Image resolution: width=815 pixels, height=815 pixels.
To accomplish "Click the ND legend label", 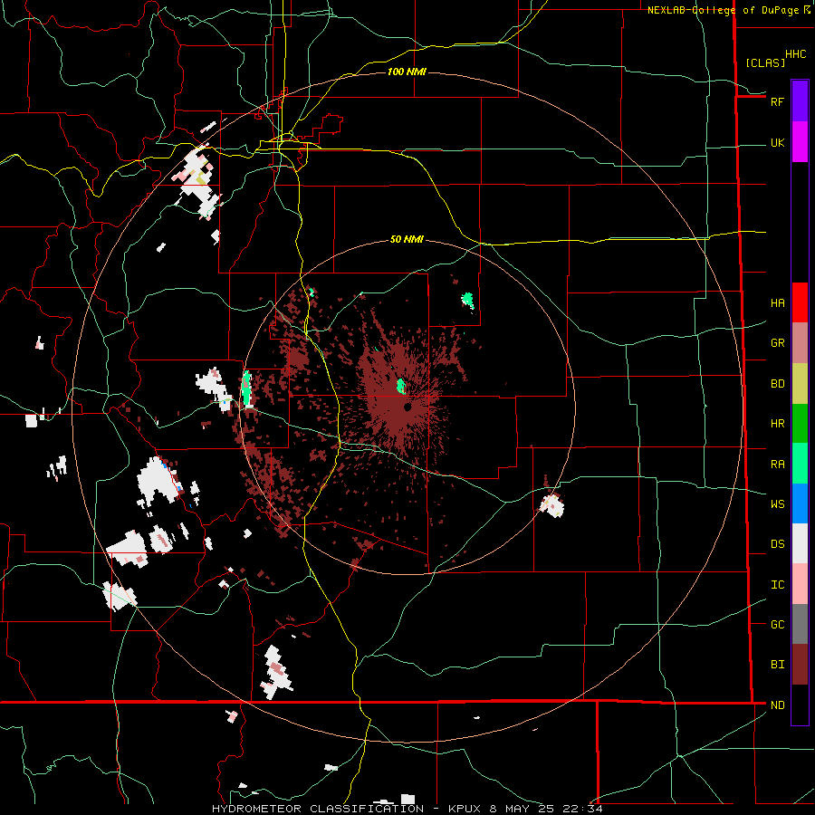I will (777, 705).
